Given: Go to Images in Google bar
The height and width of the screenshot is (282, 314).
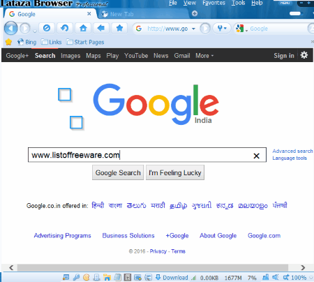Looking at the screenshot, I should pos(70,56).
